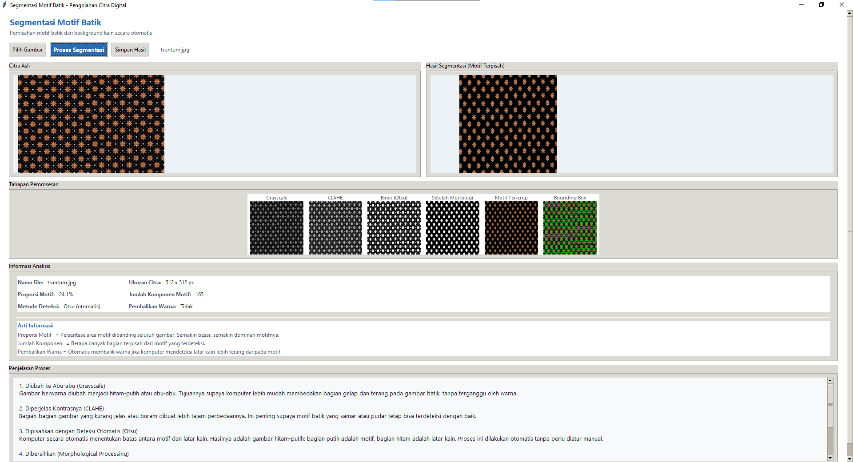Viewport: 853px width, 462px height.
Task: Click the Pilih Gambar button
Action: coord(28,50)
